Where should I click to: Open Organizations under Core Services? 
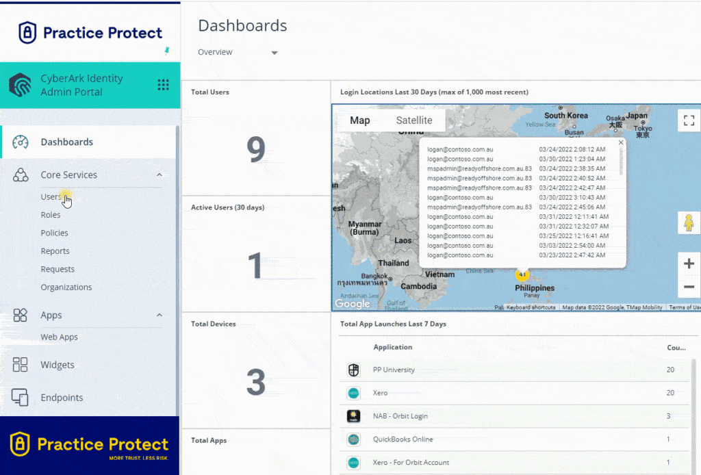pos(66,287)
